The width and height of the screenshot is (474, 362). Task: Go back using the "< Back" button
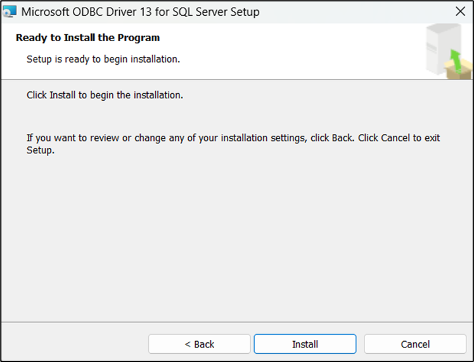(x=200, y=344)
